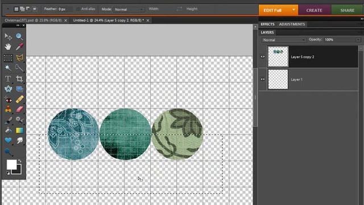The image size is (364, 205).
Task: Select the Brush tool
Action: [x=8, y=120]
